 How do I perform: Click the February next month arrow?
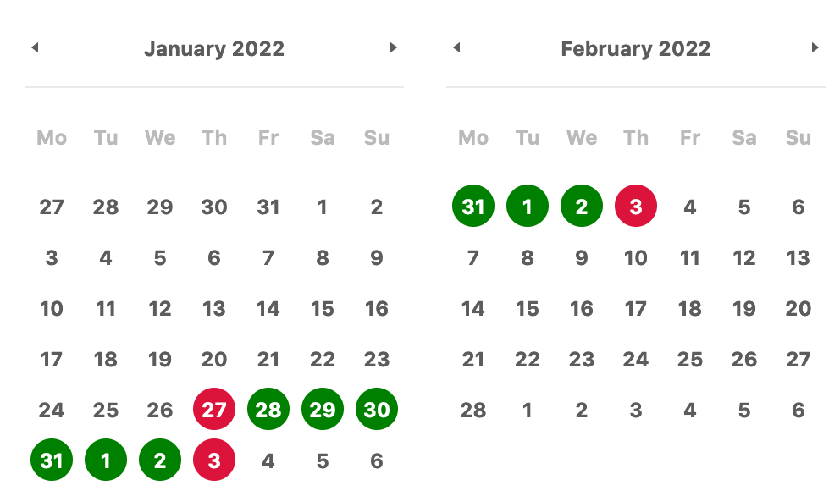coord(815,47)
